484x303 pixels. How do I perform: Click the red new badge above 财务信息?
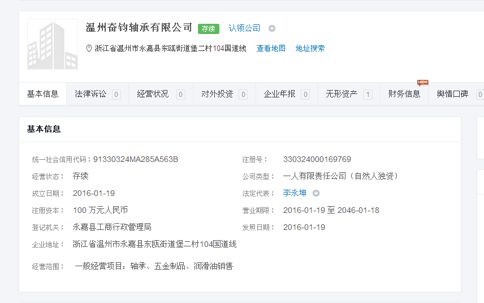[422, 83]
